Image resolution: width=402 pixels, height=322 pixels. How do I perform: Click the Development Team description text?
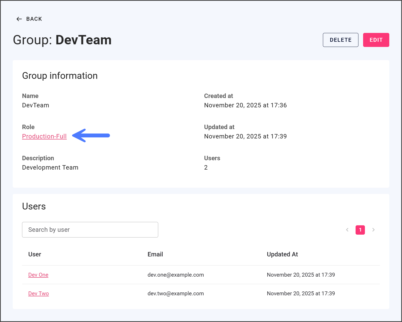(50, 167)
